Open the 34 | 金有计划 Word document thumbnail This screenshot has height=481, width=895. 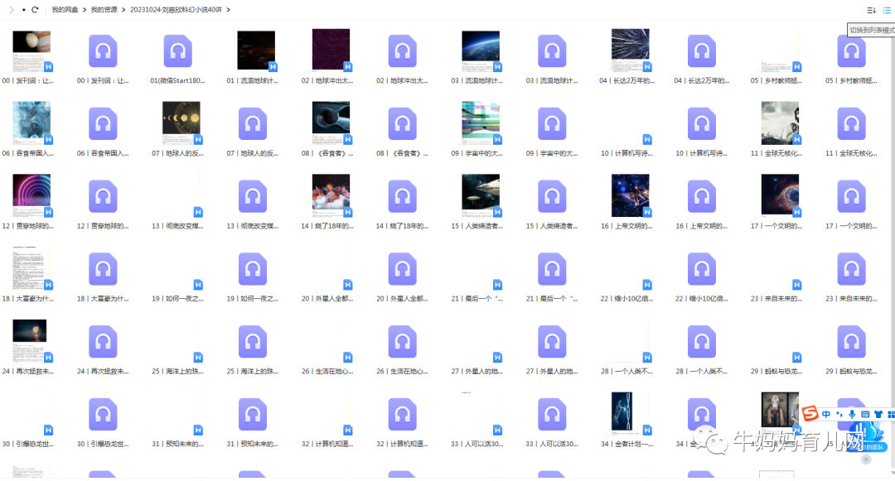click(631, 413)
